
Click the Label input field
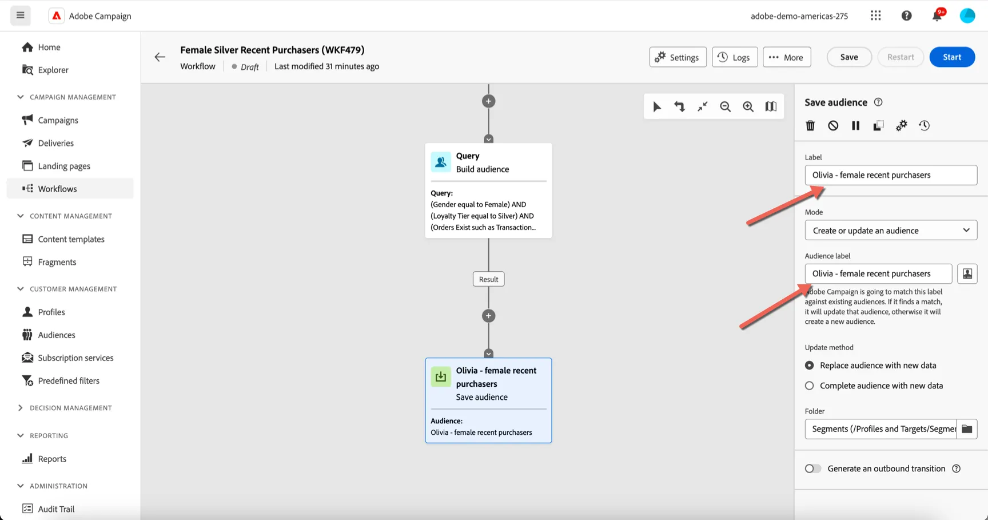[x=891, y=175]
